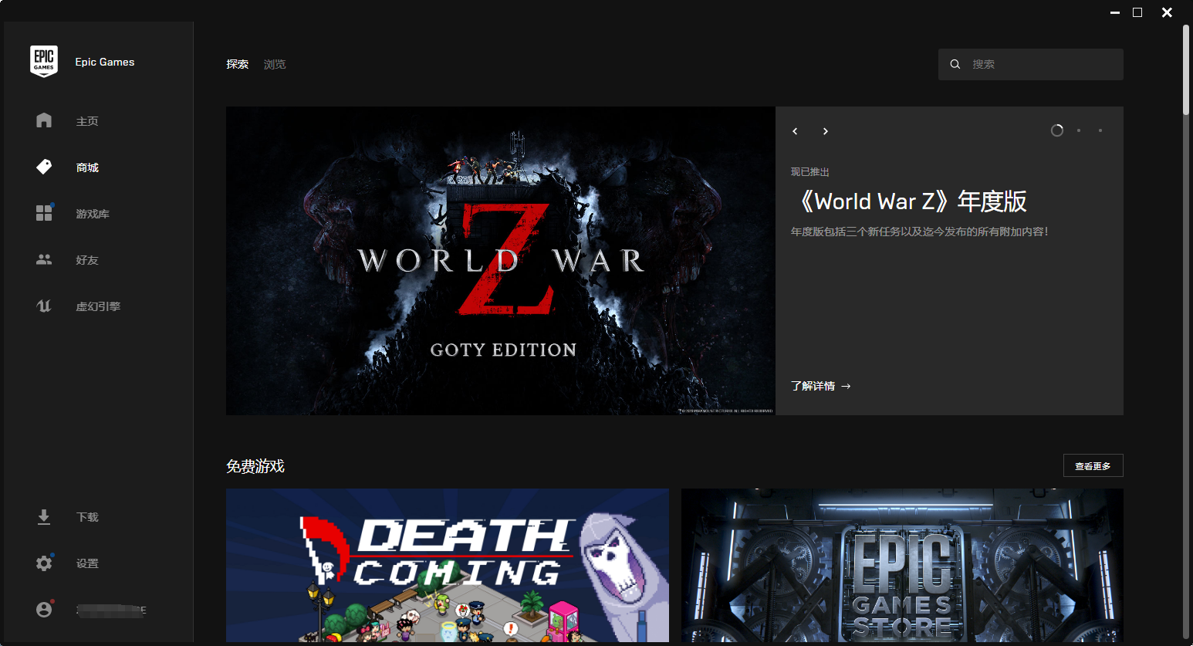The width and height of the screenshot is (1193, 646).
Task: Click the 设置 sidebar label
Action: 87,563
